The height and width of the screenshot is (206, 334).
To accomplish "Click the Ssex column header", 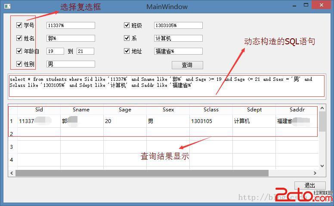I will (168, 110).
